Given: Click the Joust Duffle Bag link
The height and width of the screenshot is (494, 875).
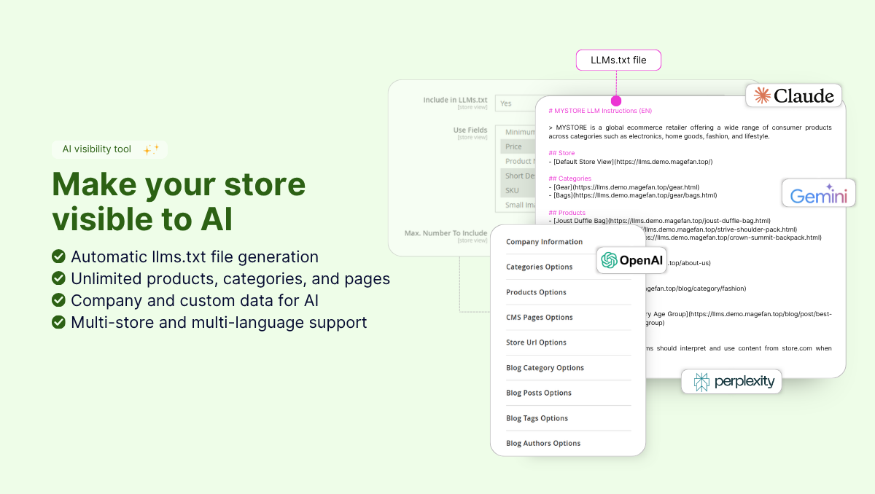Looking at the screenshot, I should [659, 220].
